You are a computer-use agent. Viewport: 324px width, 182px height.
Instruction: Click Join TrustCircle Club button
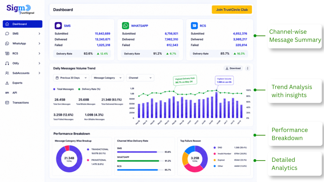(x=232, y=10)
